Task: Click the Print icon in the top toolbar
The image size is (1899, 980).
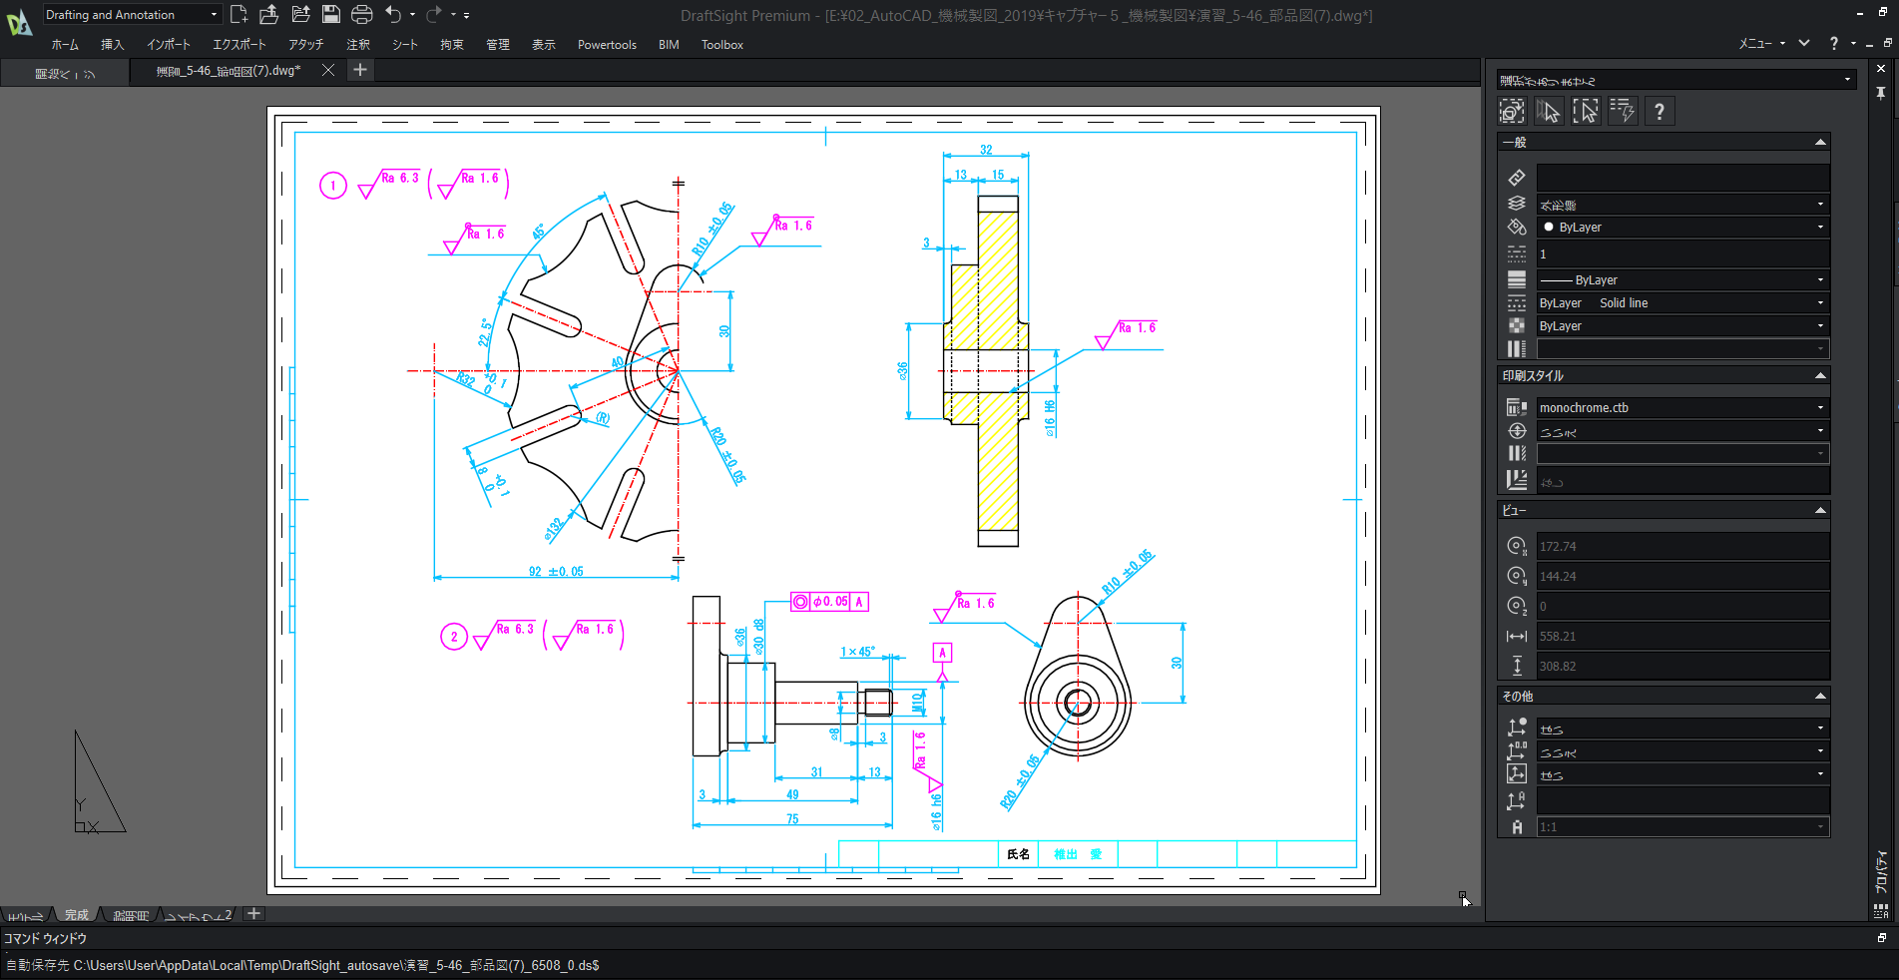Action: 361,14
